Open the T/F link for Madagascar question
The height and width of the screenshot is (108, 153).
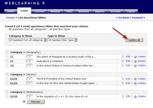[x=12, y=57]
